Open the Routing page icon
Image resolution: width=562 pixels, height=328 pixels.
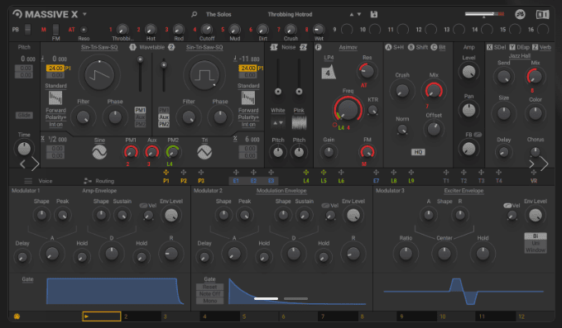point(87,181)
